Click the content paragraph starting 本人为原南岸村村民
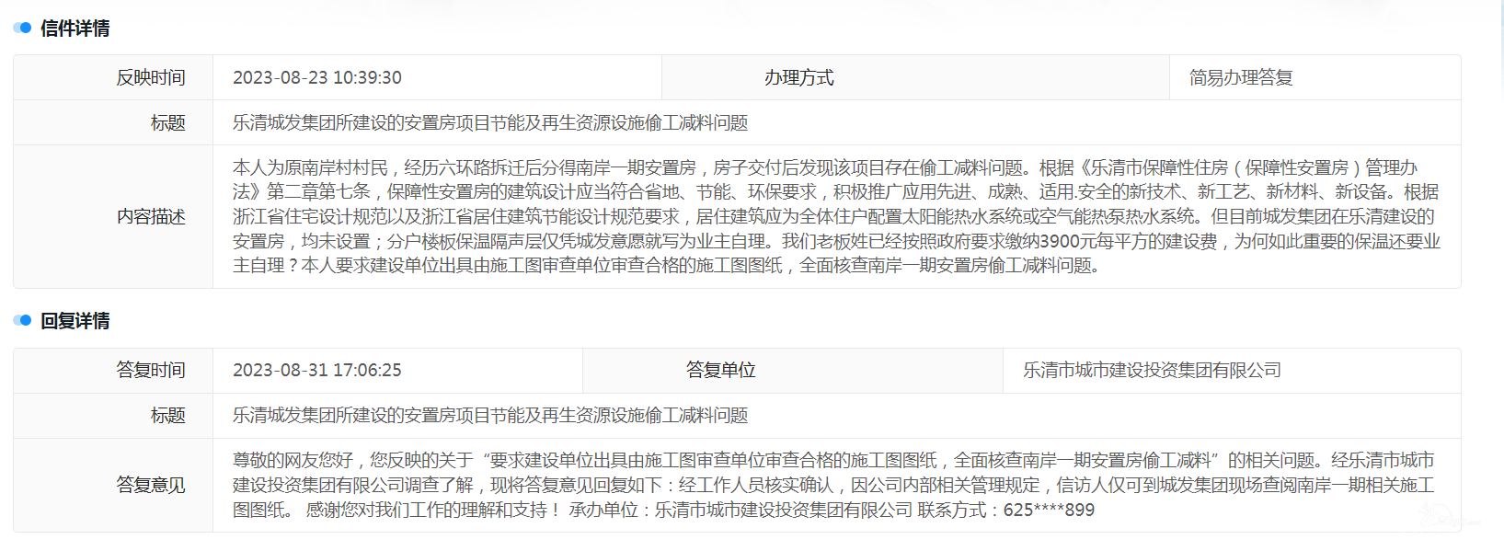Viewport: 1504px width, 551px height. (x=836, y=216)
